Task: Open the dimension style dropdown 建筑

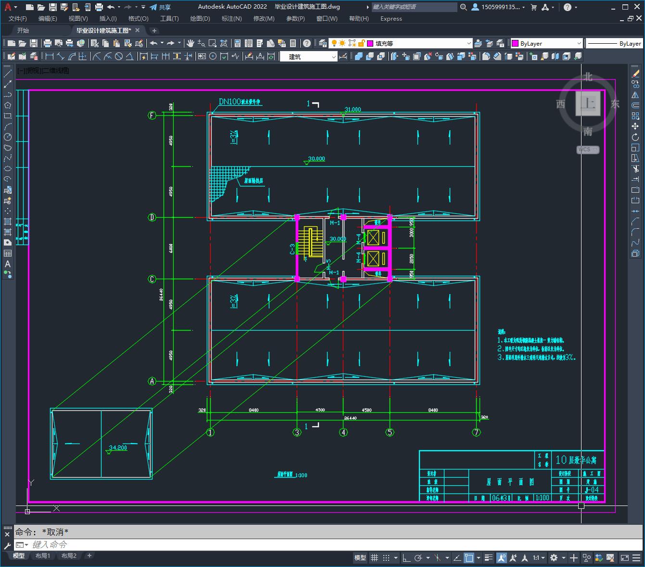Action: [x=308, y=56]
